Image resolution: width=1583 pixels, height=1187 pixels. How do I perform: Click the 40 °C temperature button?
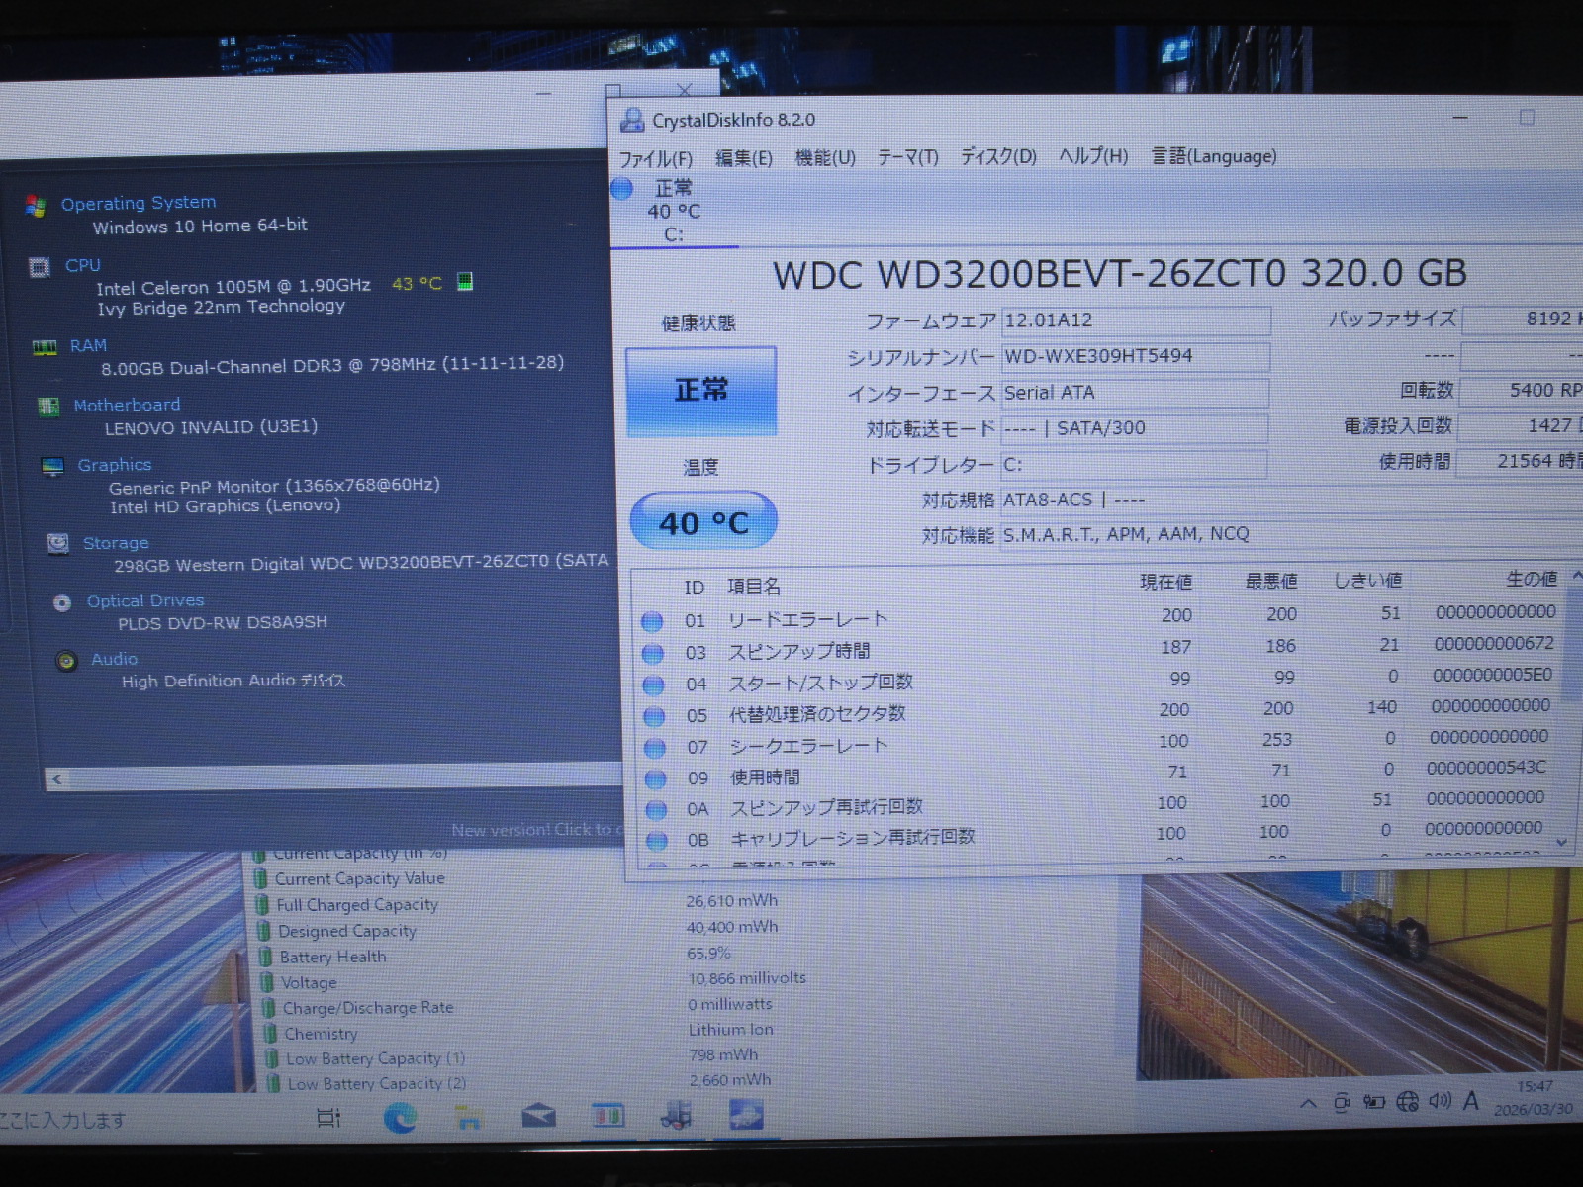[703, 521]
